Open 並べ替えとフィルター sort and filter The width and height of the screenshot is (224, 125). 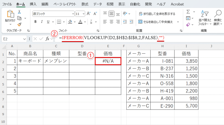pyautogui.click(x=205, y=18)
